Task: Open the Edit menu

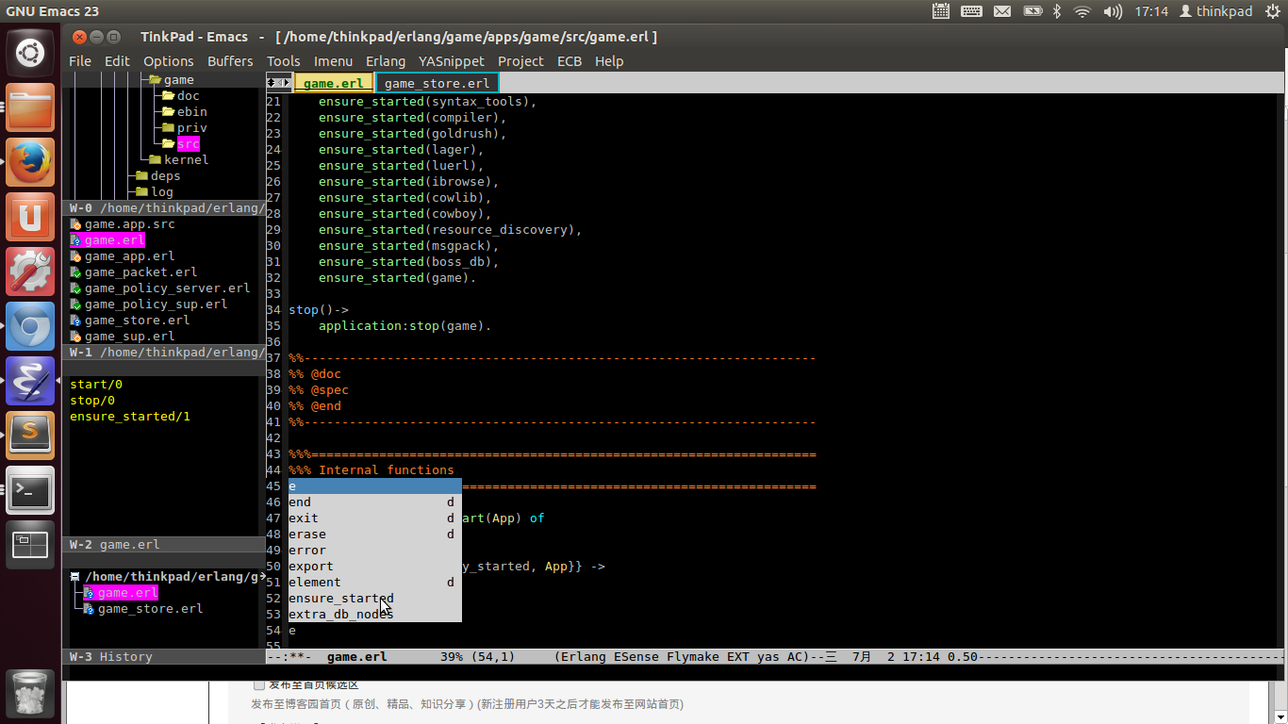Action: [117, 61]
